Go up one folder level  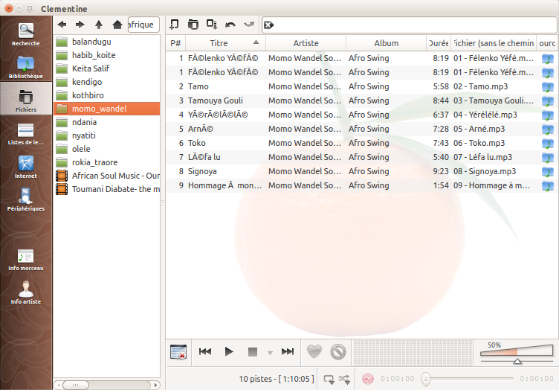point(99,25)
